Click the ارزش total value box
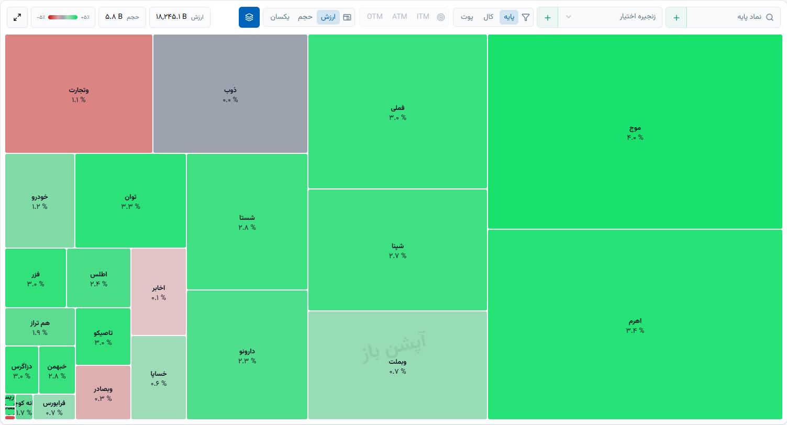This screenshot has height=425, width=787. (180, 17)
